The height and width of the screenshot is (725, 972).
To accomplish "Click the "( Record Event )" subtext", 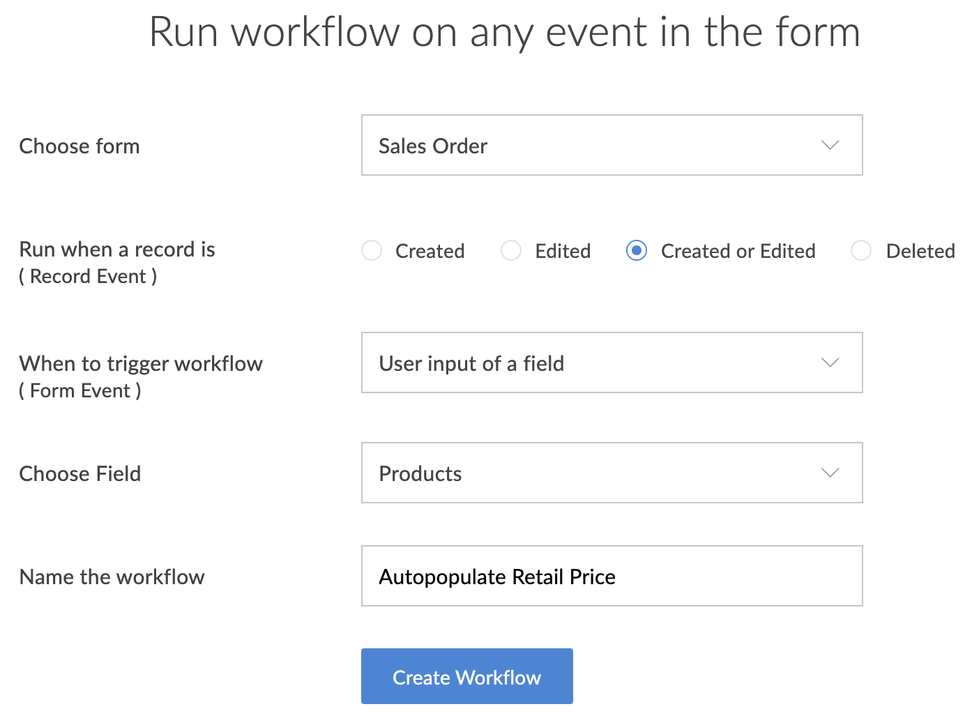I will pos(88,276).
